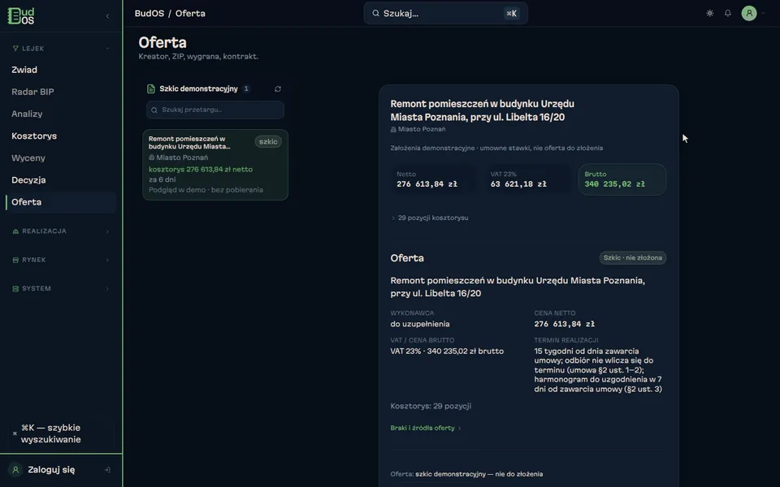The image size is (780, 487).
Task: Expand 29 pozycji kosztorysu
Action: click(x=430, y=218)
